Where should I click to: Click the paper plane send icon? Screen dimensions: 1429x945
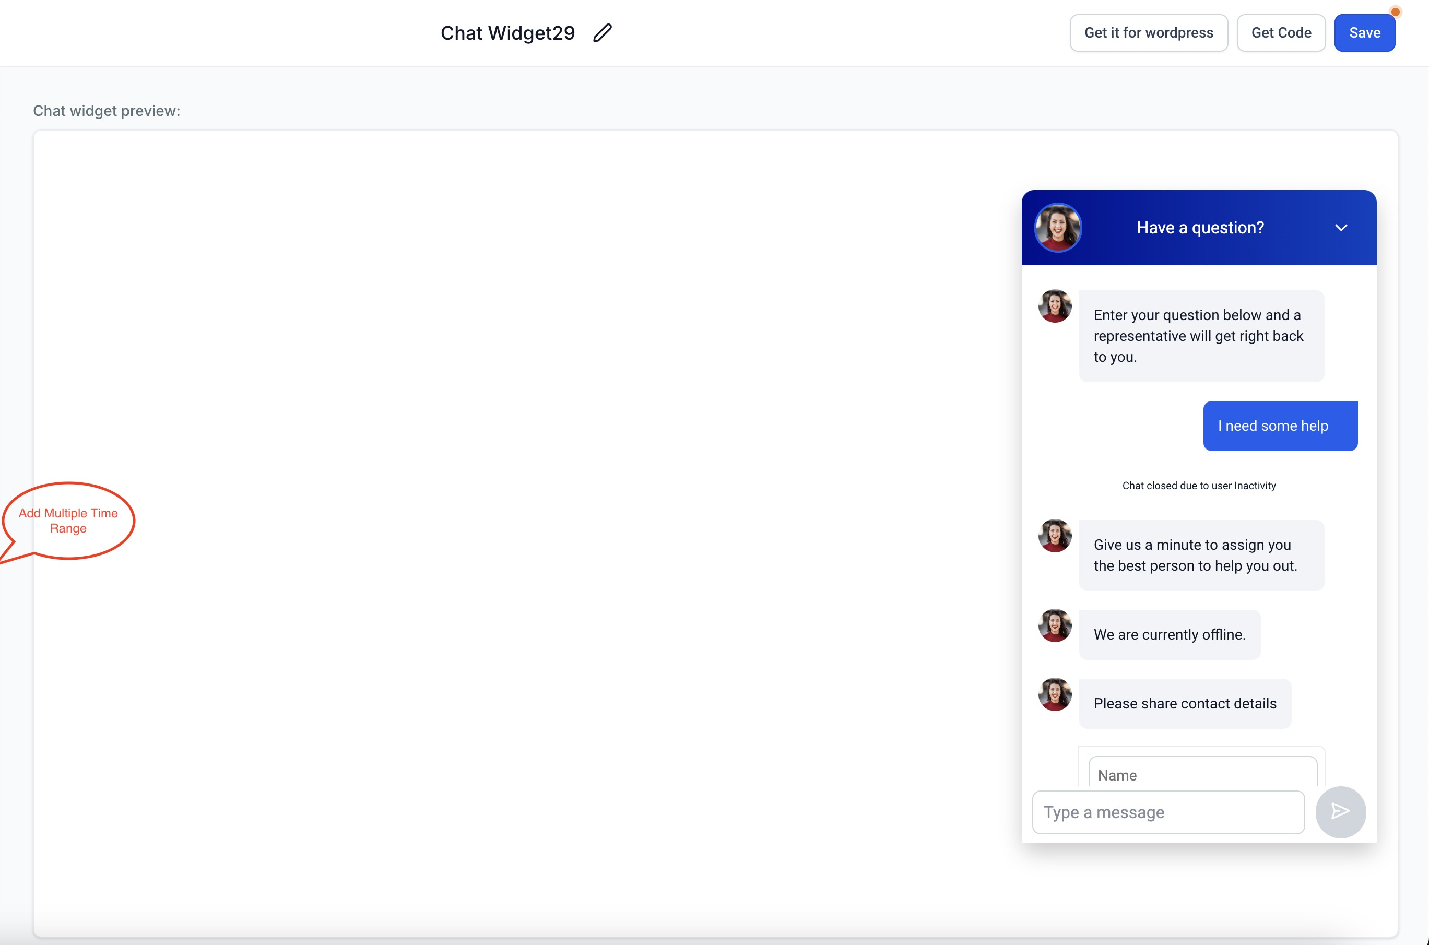point(1340,812)
